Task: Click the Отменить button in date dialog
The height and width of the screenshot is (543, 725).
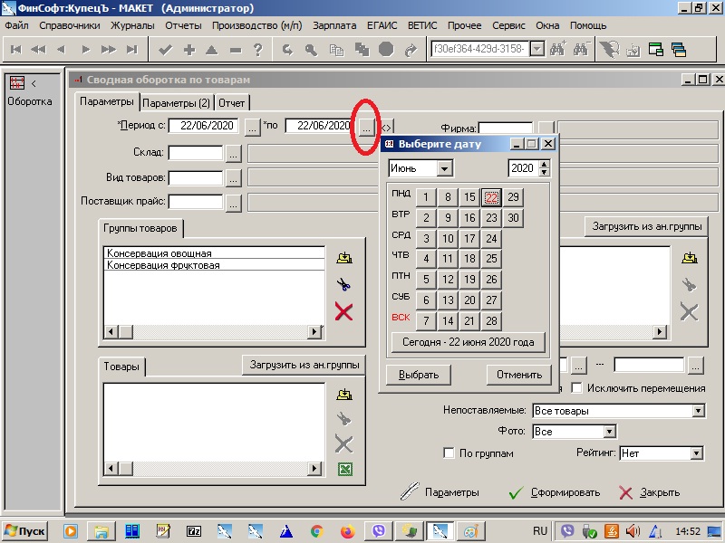Action: click(518, 375)
